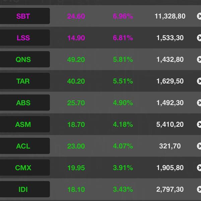The width and height of the screenshot is (201, 201).
Task: Delete QNS using its X icon
Action: [x=199, y=59]
